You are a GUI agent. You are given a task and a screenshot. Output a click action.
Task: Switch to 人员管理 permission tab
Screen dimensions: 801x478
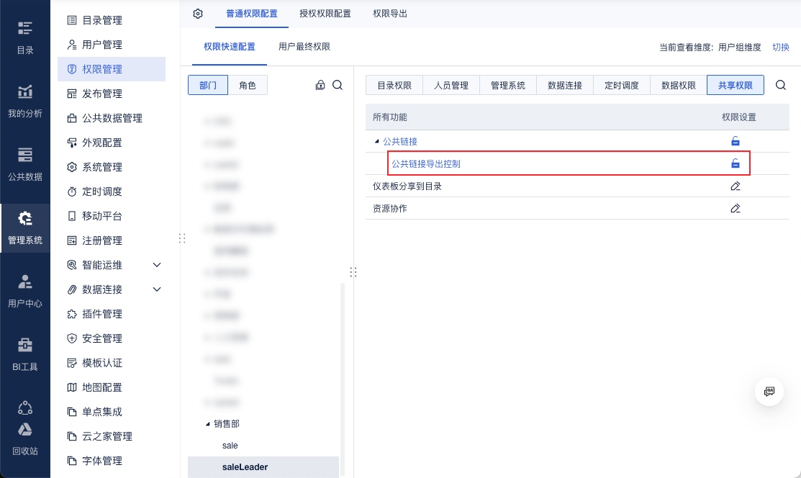click(451, 86)
